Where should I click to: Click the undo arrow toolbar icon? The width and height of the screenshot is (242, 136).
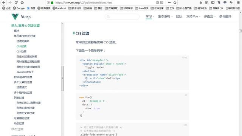[x=231, y=3]
